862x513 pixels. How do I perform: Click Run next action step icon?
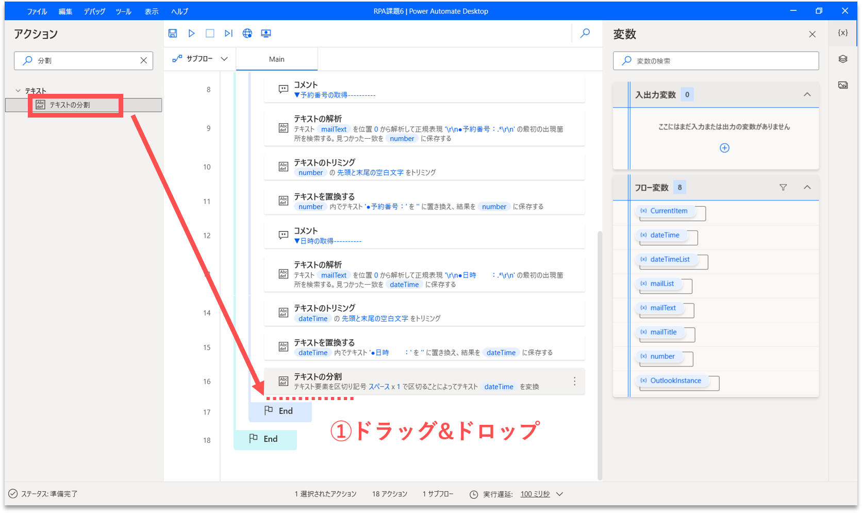pos(228,33)
